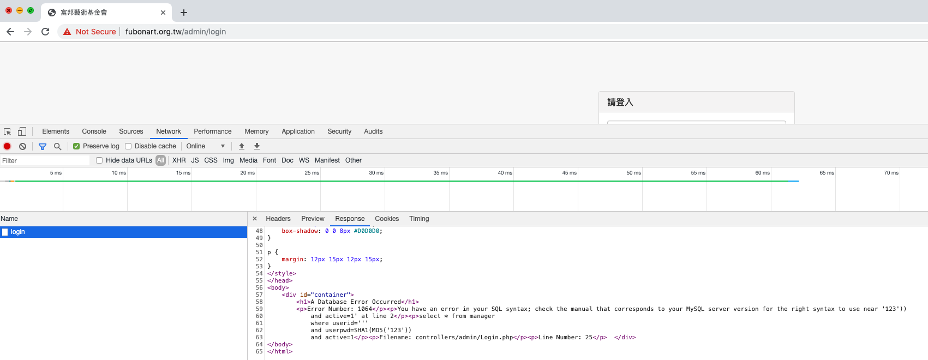Click the 'A Database Error Occurred' response line

[x=357, y=302]
